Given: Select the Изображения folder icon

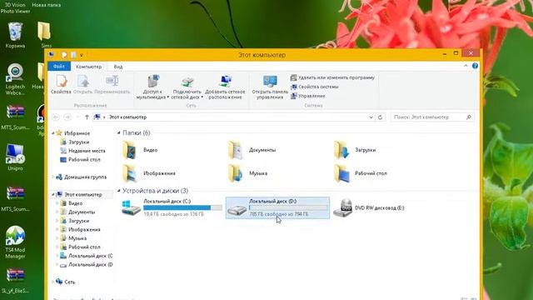Looking at the screenshot, I should coord(130,173).
